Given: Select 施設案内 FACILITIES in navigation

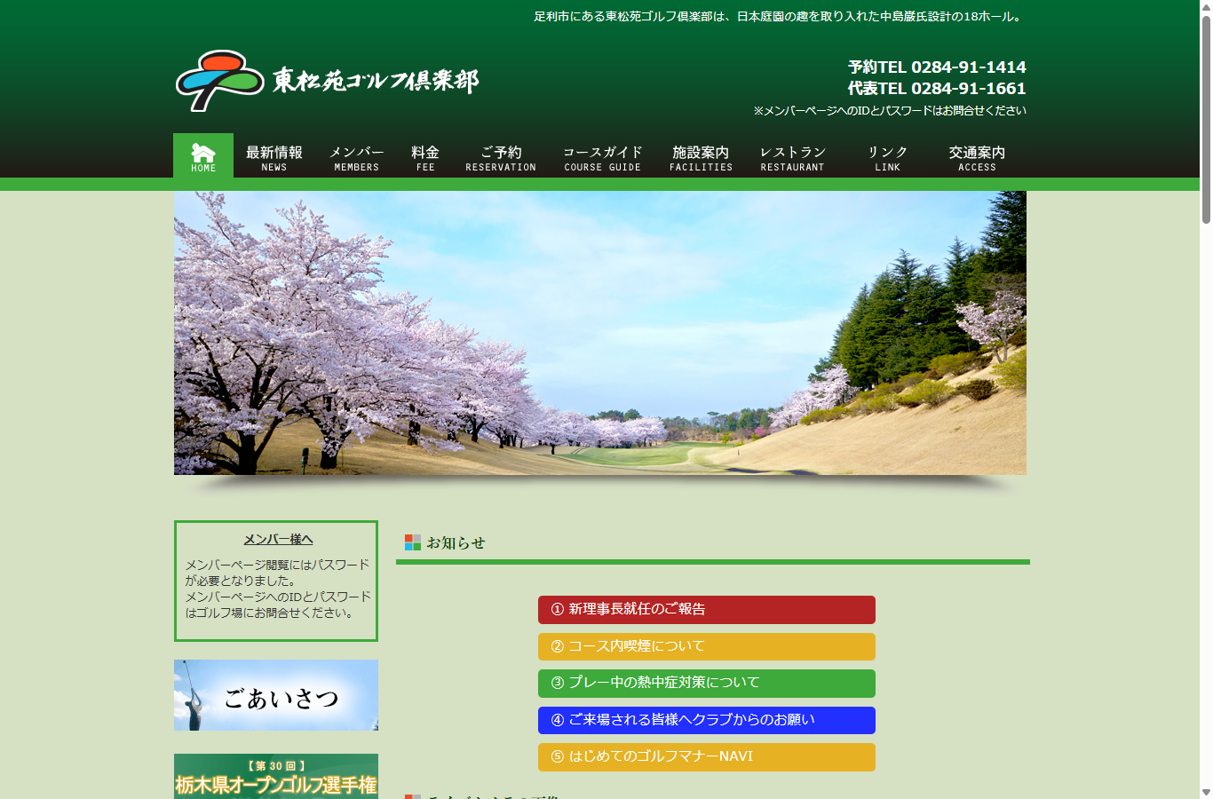Looking at the screenshot, I should coord(701,158).
